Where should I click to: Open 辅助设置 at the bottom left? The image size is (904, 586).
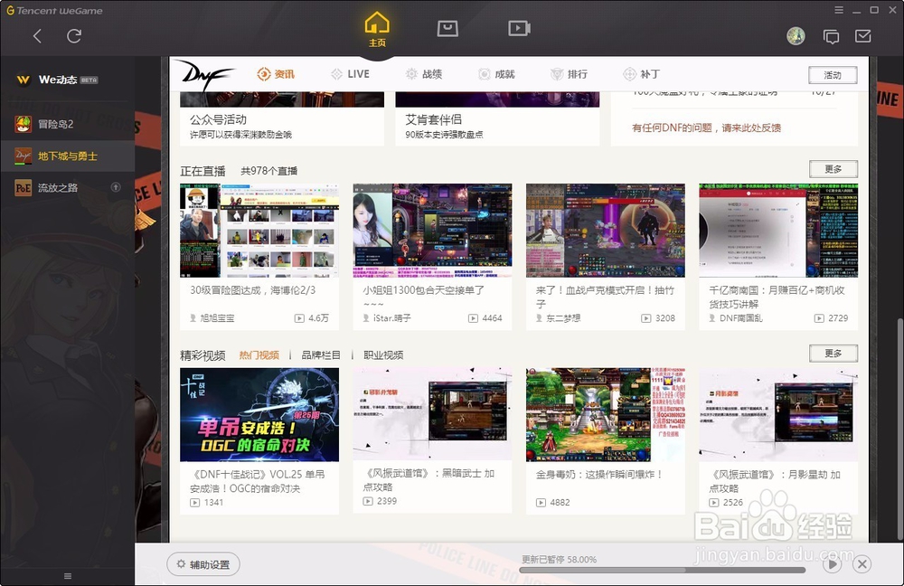[202, 562]
